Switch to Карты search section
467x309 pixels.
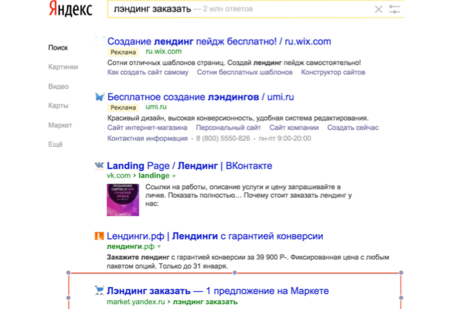[x=58, y=106]
